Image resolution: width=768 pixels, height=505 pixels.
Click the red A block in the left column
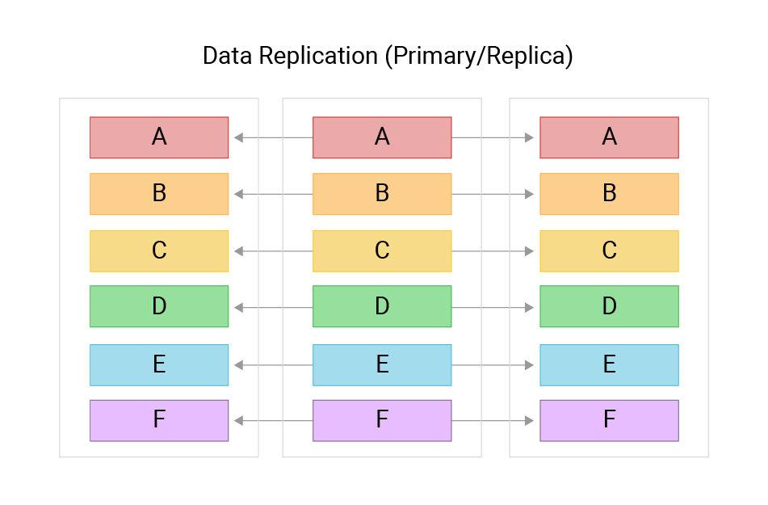pyautogui.click(x=159, y=137)
